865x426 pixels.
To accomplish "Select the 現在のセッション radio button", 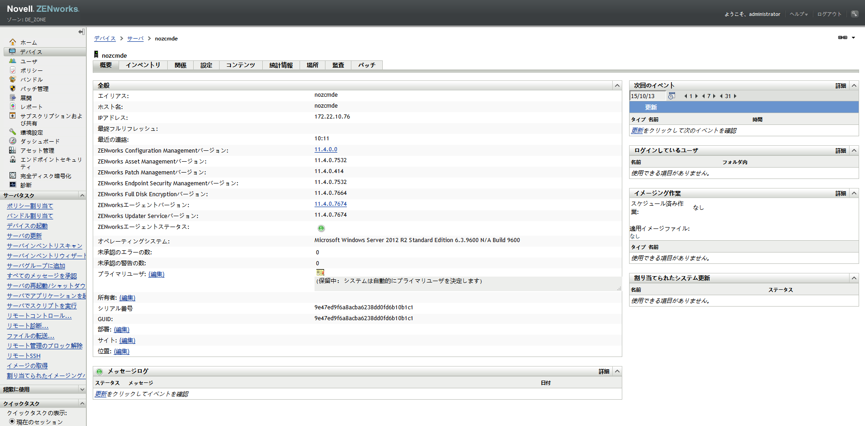I will [x=12, y=421].
